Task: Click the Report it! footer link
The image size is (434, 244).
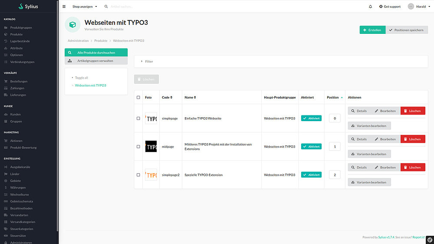Action: (x=418, y=237)
